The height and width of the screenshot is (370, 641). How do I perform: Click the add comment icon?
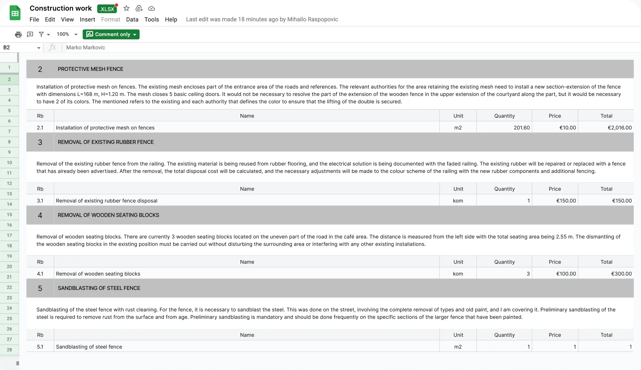30,34
